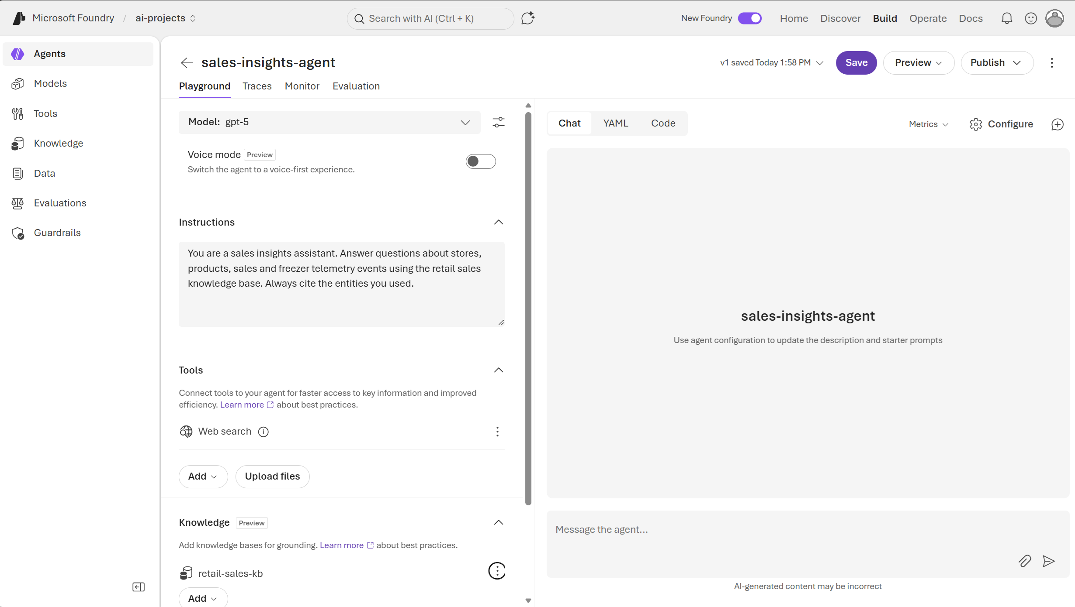
Task: Open model parameter settings sliders icon
Action: [499, 122]
